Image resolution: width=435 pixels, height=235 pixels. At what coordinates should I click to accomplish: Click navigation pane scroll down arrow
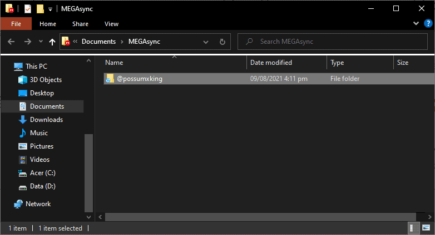click(88, 217)
